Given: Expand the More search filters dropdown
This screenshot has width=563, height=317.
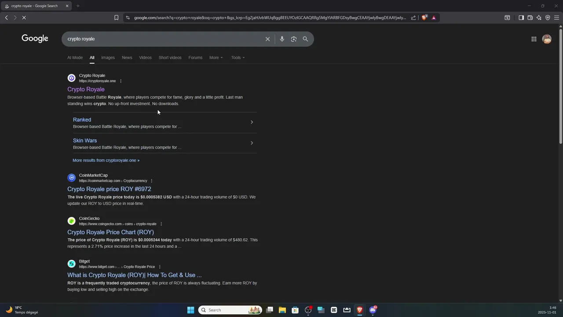Looking at the screenshot, I should (216, 58).
